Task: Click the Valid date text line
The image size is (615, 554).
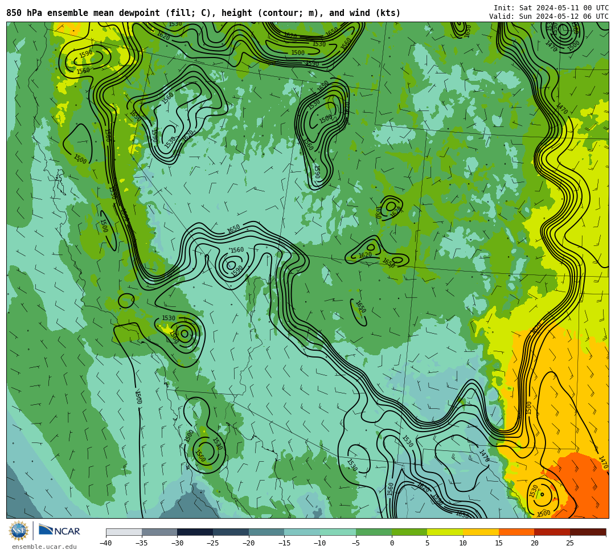Action: 549,16
